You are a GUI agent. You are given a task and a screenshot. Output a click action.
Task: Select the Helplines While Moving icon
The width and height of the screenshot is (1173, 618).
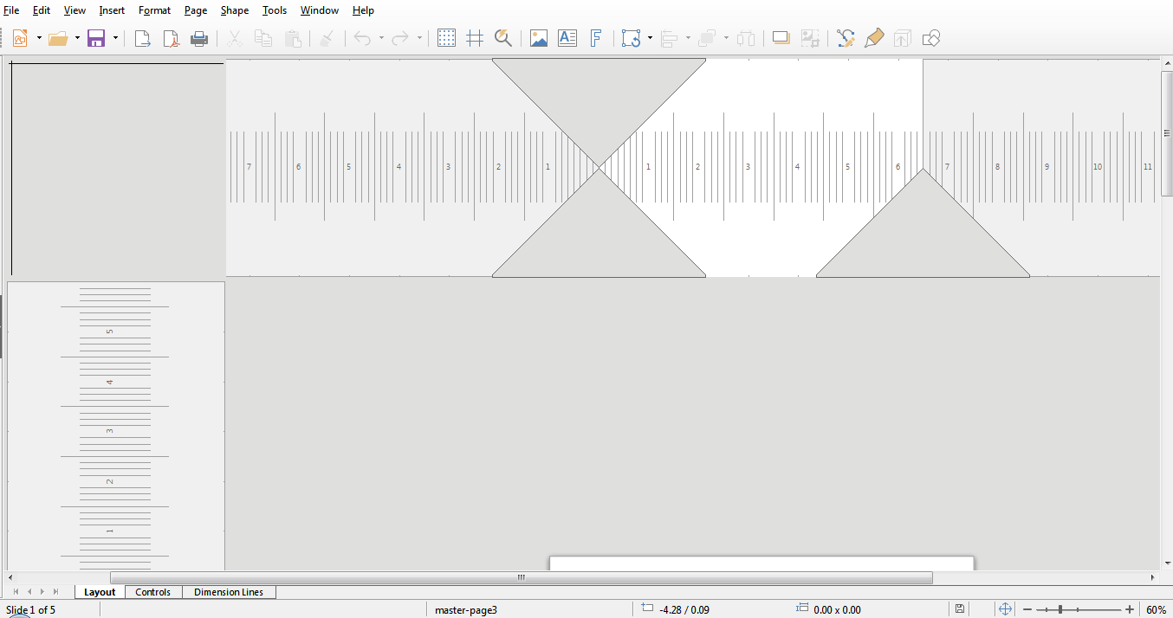pos(475,38)
